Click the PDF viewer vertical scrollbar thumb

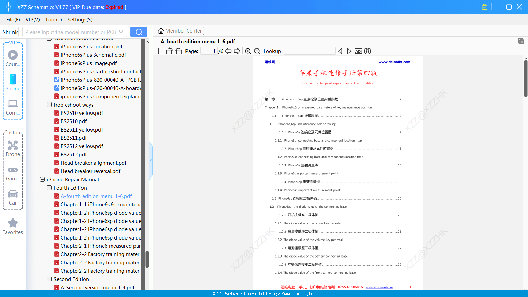(526, 78)
